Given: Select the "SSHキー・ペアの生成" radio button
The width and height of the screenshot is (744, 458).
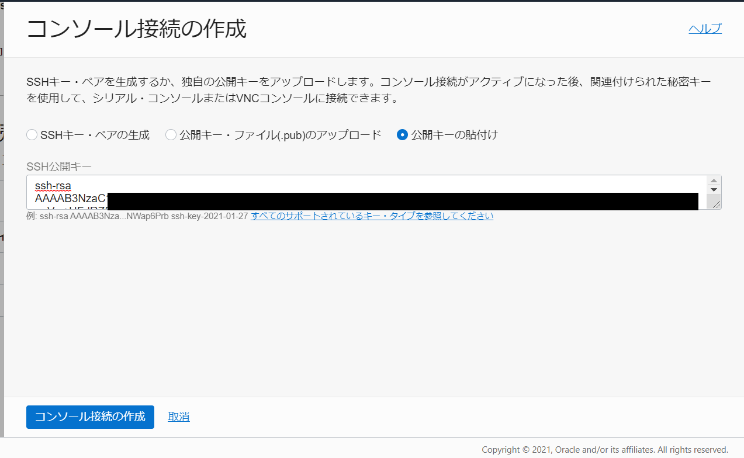Looking at the screenshot, I should (32, 134).
